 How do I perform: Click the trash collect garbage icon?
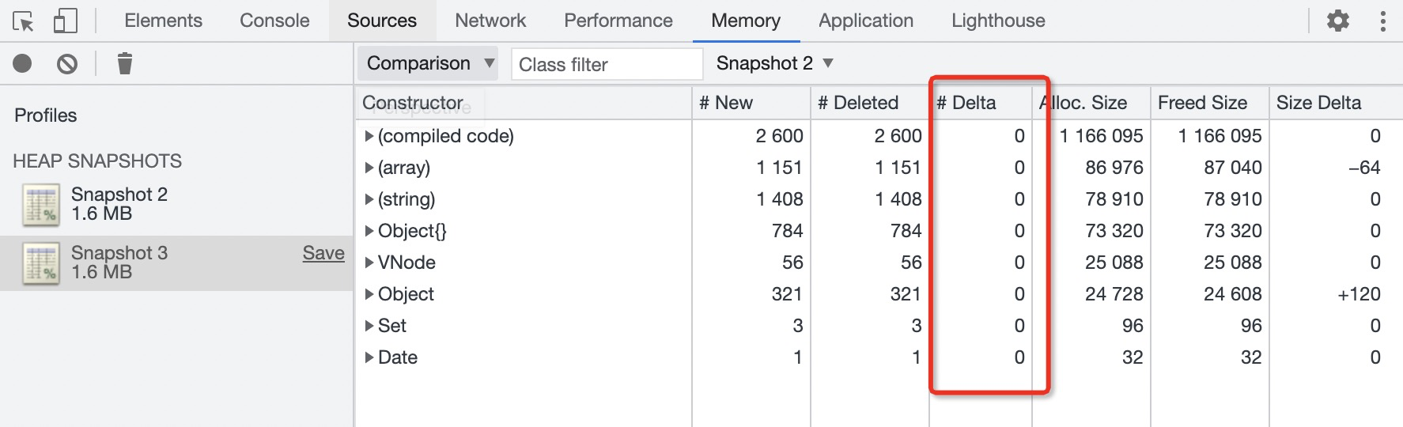(x=125, y=63)
